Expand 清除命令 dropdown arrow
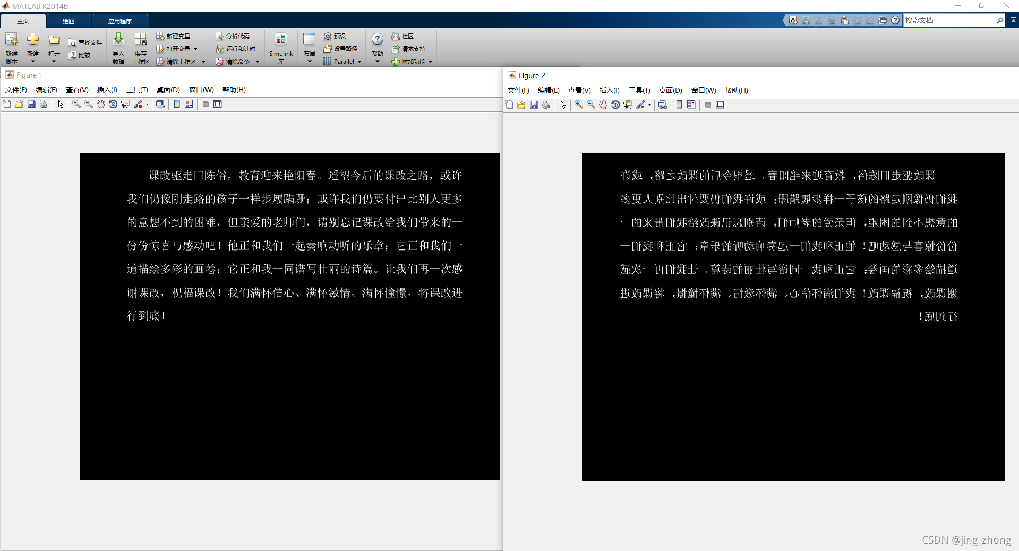The width and height of the screenshot is (1019, 551). [x=258, y=62]
